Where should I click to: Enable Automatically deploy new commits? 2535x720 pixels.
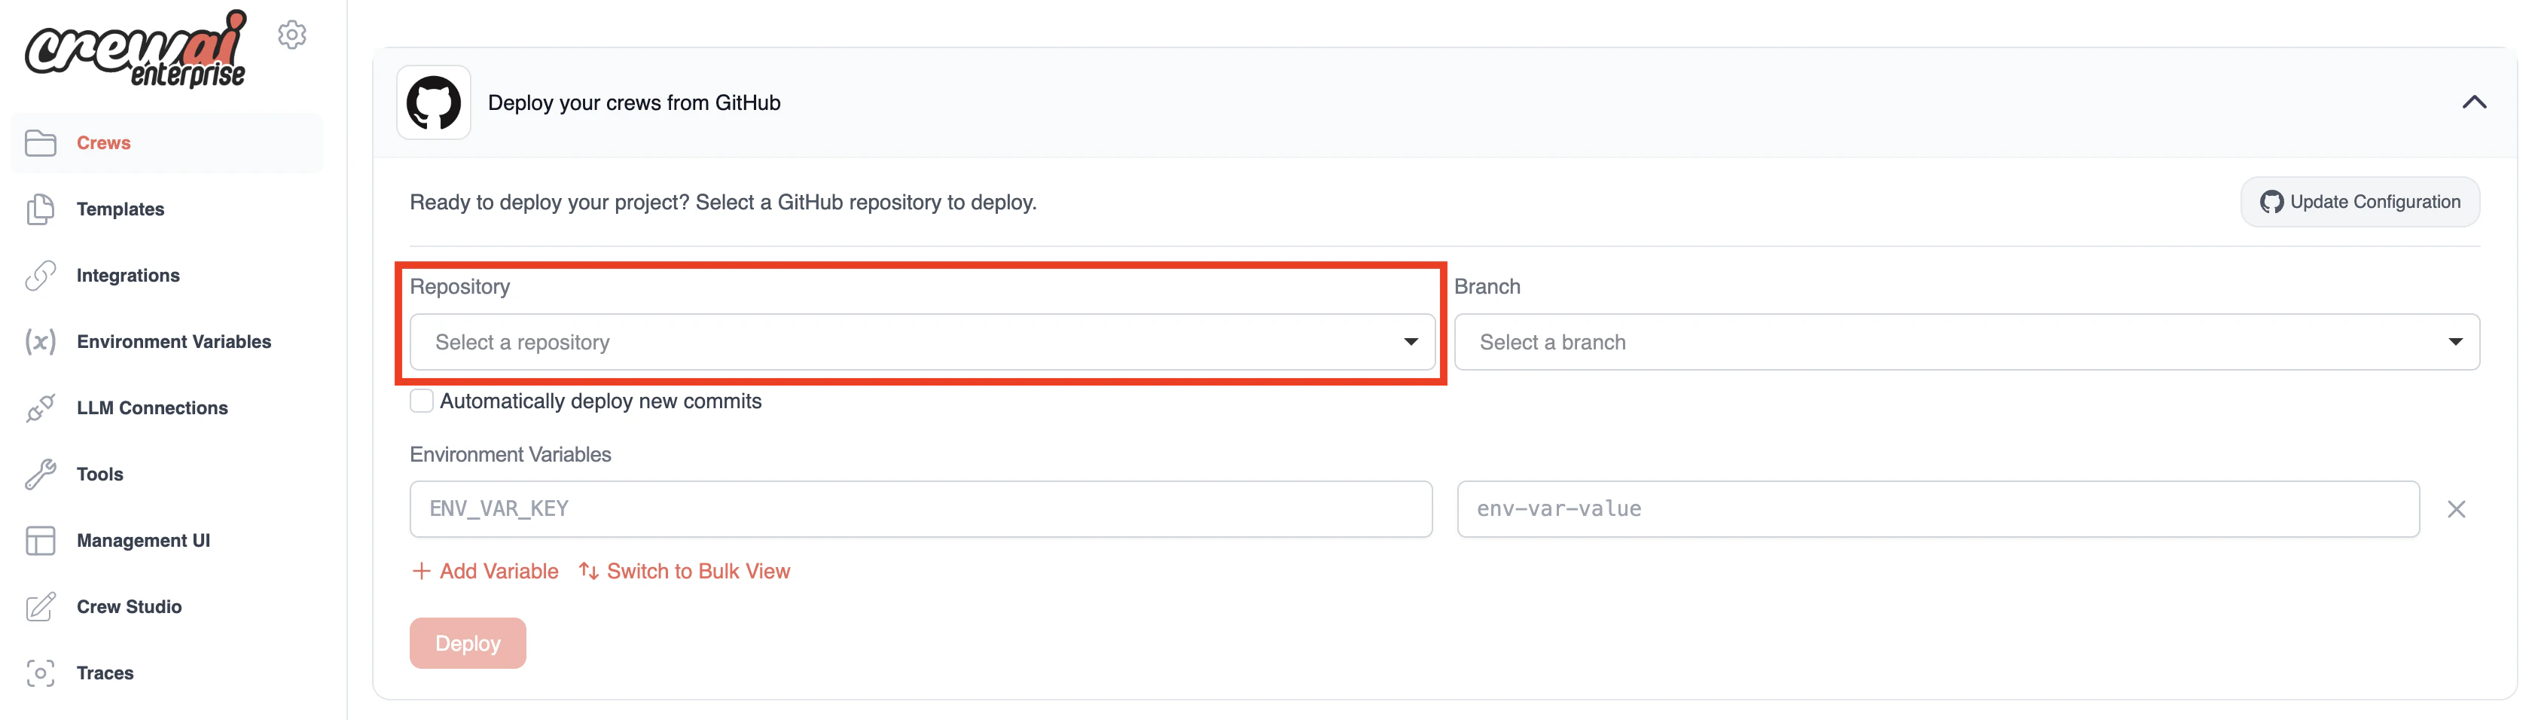(421, 401)
